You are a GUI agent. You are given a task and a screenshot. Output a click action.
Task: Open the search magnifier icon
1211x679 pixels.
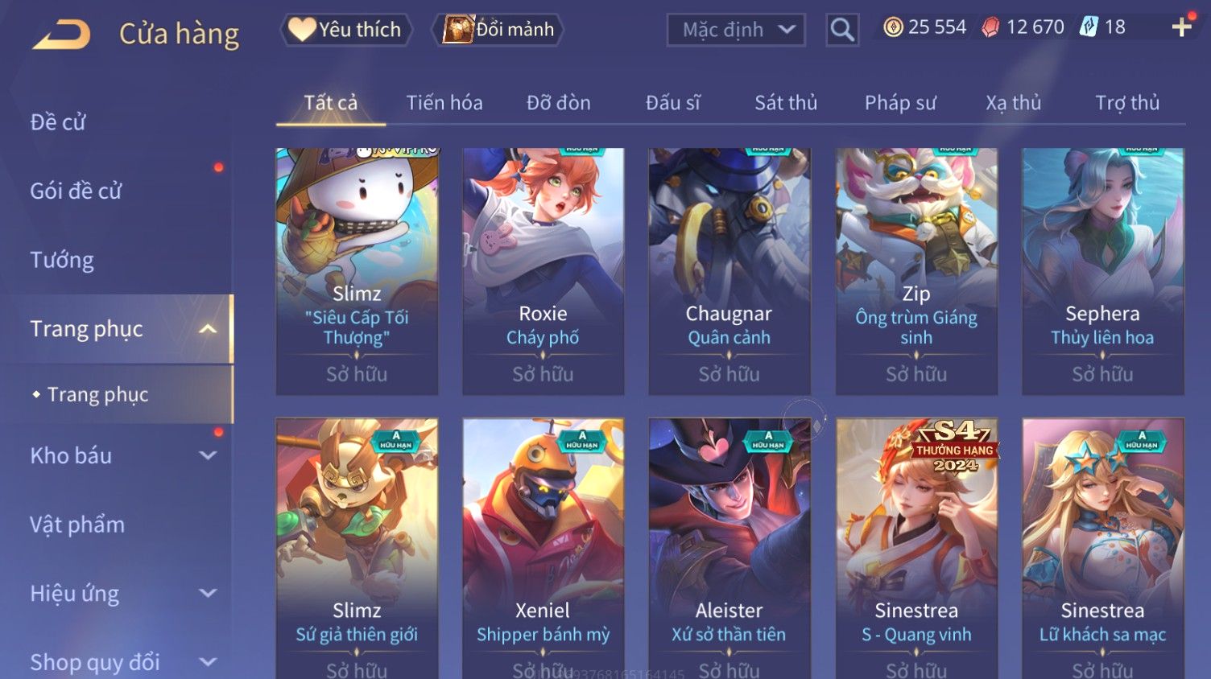(842, 30)
